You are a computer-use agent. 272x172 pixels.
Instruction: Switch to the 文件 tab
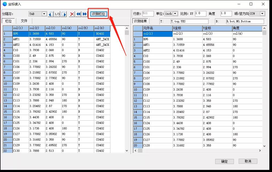pos(24,21)
